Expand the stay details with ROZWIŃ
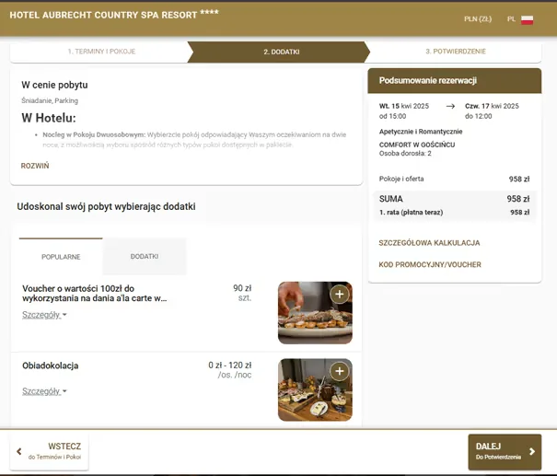Viewport: 557px width, 476px height. [35, 166]
